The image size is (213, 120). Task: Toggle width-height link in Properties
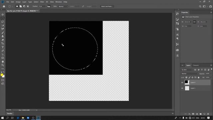(194, 22)
